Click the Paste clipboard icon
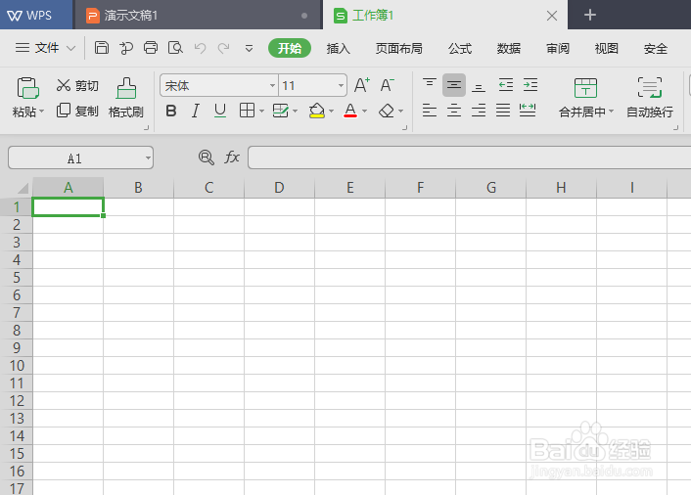 pos(27,88)
